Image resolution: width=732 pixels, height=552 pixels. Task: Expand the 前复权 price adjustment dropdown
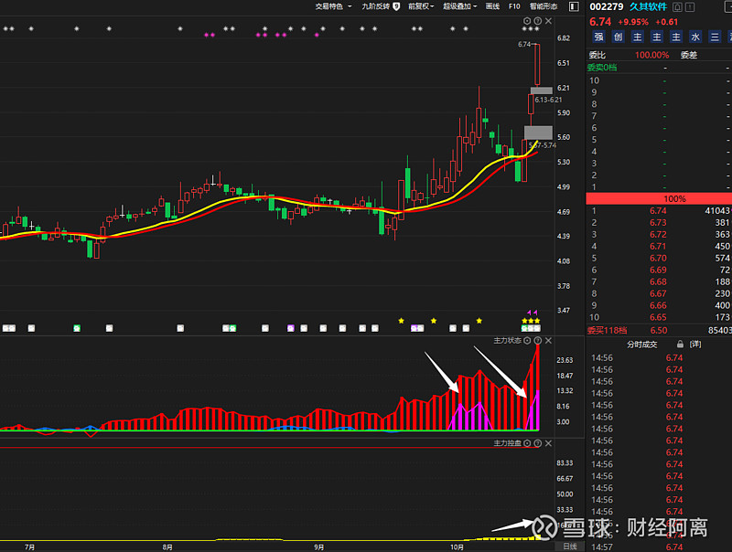pos(423,5)
